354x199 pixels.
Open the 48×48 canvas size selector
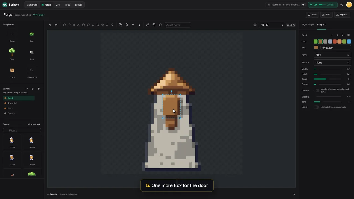[272, 25]
